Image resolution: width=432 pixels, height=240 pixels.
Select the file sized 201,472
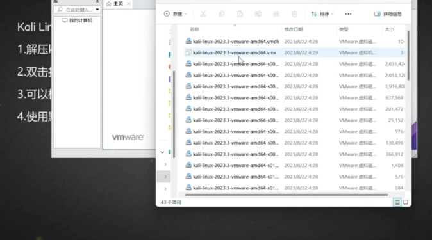294,109
